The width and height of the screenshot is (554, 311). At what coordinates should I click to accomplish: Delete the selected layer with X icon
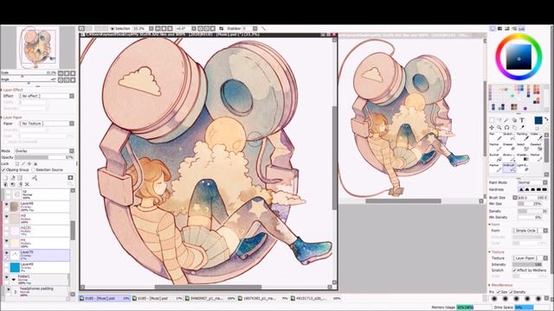27,184
